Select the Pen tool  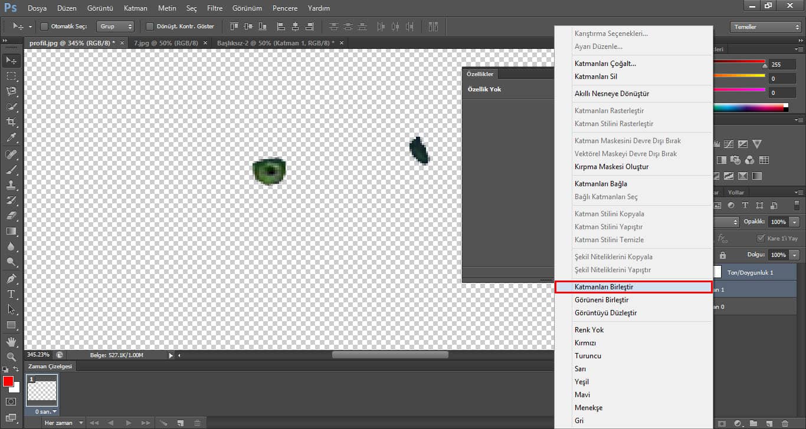point(11,278)
